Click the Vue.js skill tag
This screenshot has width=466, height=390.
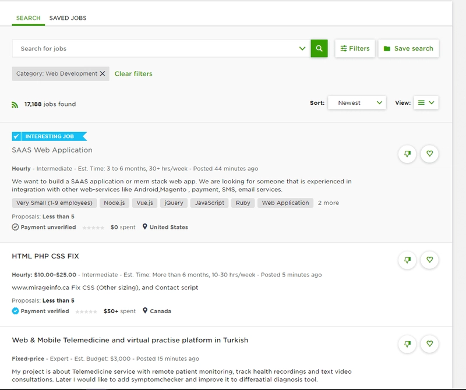pos(144,203)
